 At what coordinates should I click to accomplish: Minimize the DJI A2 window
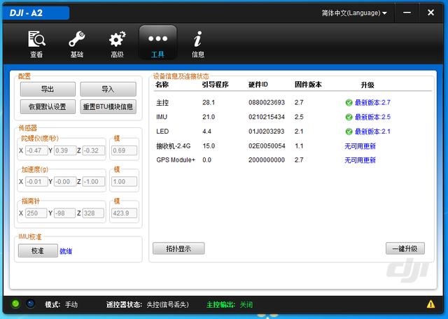[x=407, y=13]
